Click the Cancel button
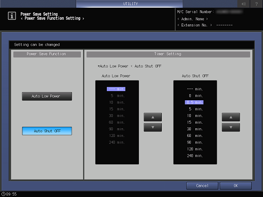 [202, 186]
